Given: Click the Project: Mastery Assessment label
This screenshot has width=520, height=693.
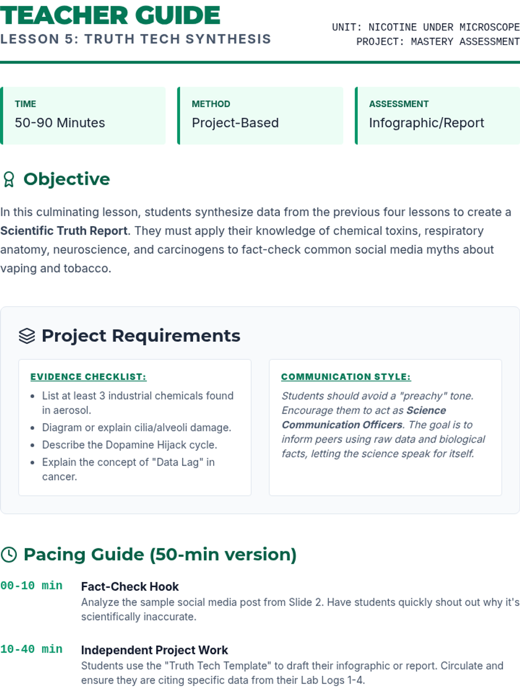Looking at the screenshot, I should 438,42.
